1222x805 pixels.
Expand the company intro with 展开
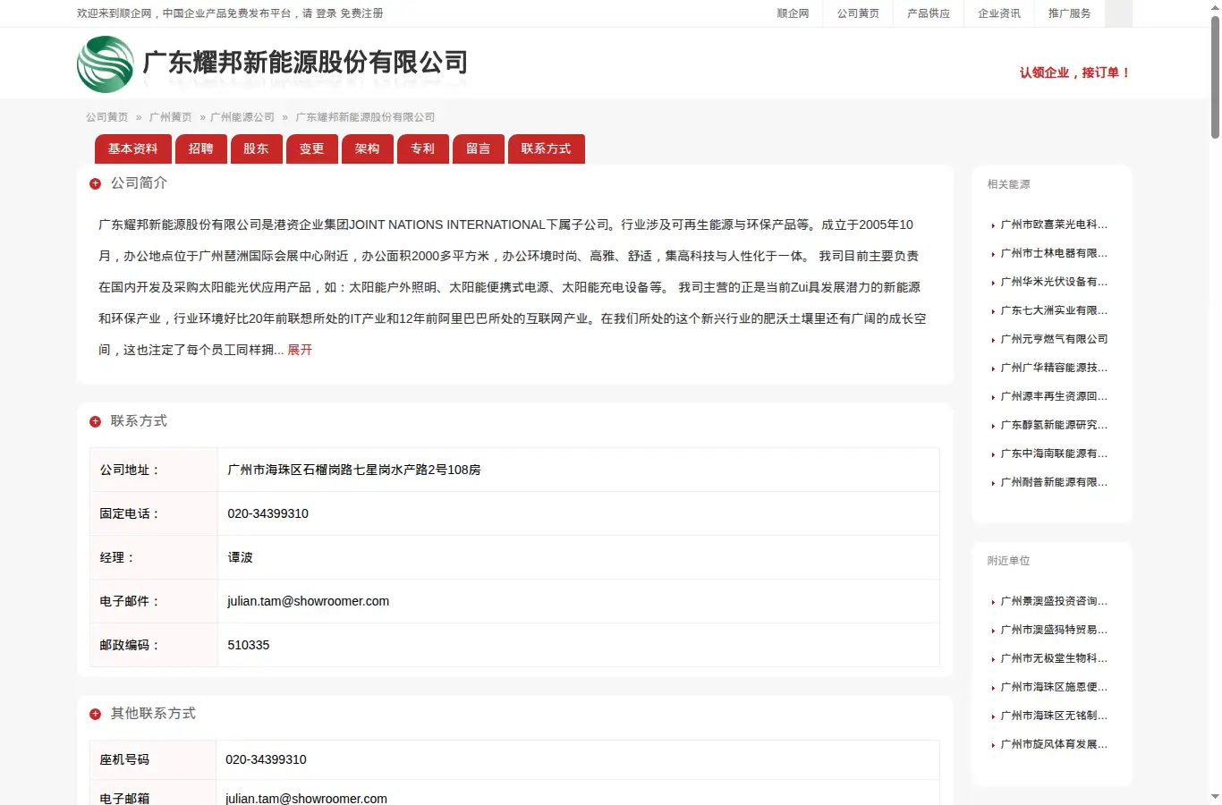[300, 350]
